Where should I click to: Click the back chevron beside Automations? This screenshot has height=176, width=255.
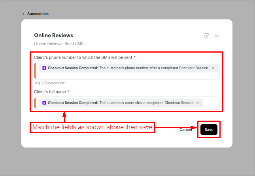(x=23, y=14)
